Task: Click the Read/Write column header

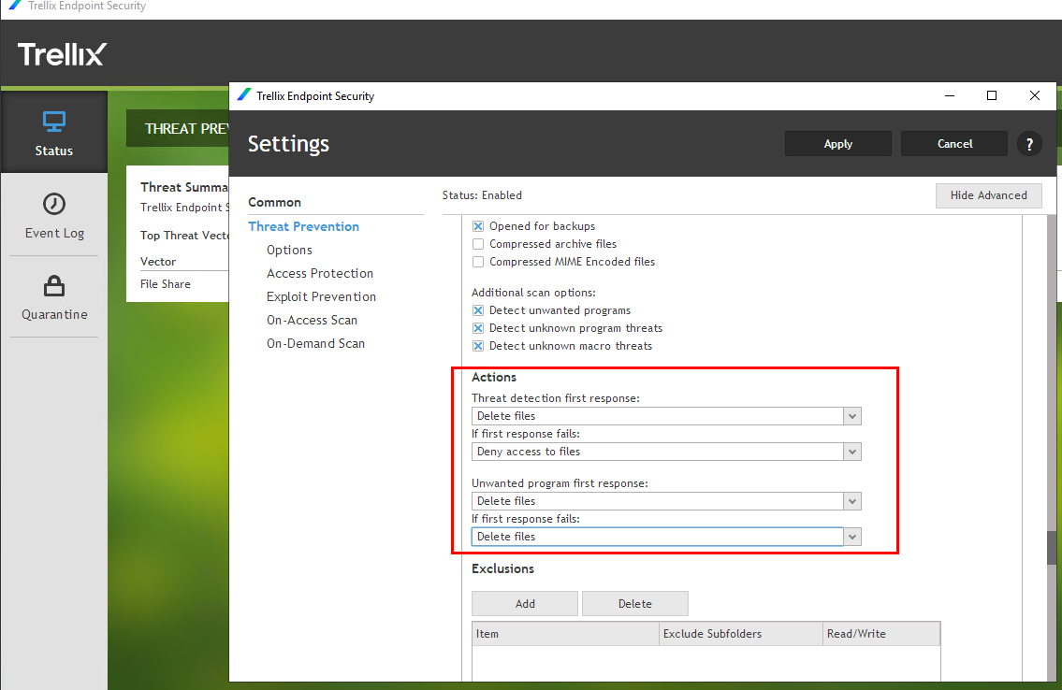Action: pyautogui.click(x=881, y=634)
